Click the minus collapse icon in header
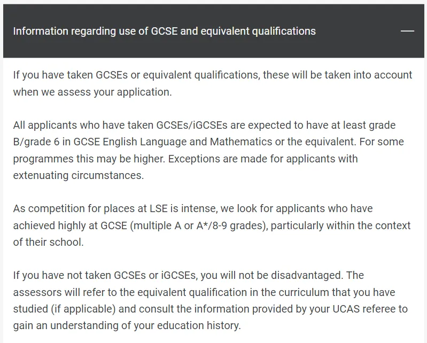 coord(407,31)
